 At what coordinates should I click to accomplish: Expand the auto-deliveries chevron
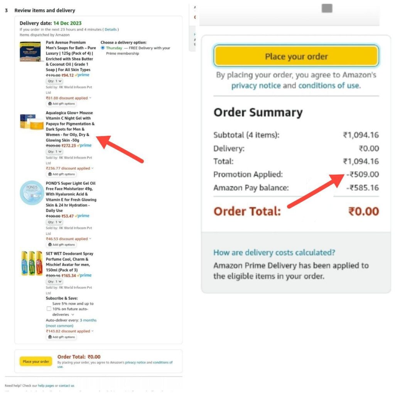(x=73, y=314)
